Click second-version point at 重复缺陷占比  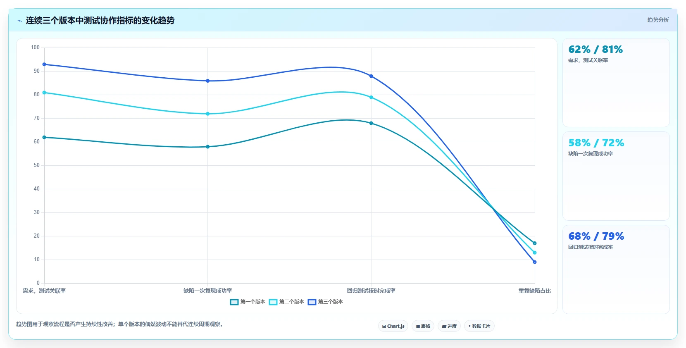(535, 253)
